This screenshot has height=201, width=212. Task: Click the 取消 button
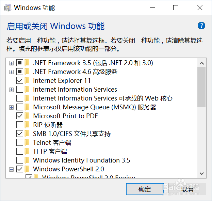pos(187,189)
